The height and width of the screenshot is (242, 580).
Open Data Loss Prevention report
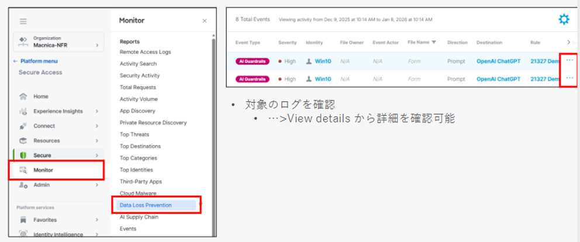tap(149, 205)
